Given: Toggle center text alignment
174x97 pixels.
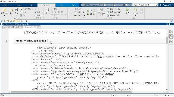Looking at the screenshot, I should tap(62, 15).
